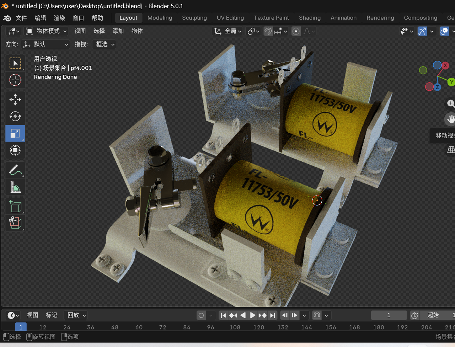This screenshot has height=347, width=455.
Task: Select the 3D Cursor tool
Action: [15, 80]
